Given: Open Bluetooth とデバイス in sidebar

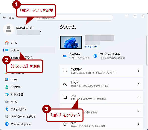Looking at the screenshot, I should tap(22, 58).
